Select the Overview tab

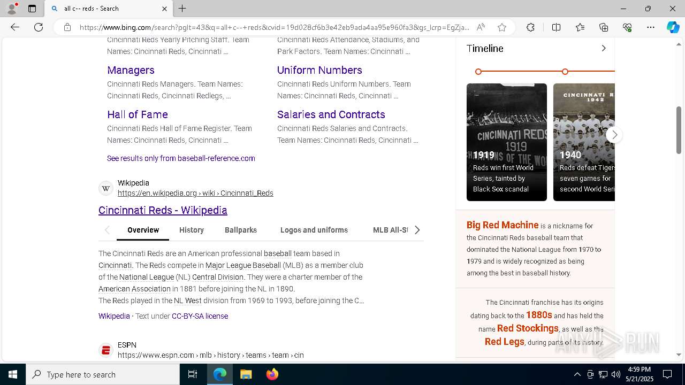[143, 230]
